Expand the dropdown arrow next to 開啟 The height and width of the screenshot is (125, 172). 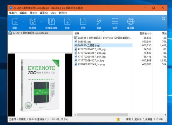[24, 21]
